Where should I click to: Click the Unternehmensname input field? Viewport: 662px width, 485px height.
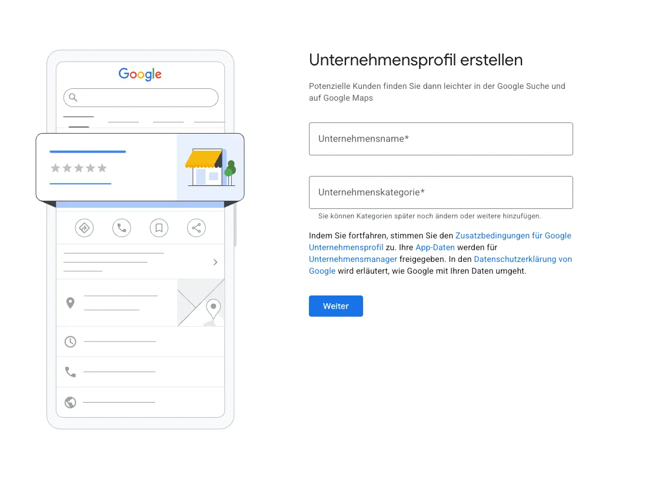pos(441,139)
